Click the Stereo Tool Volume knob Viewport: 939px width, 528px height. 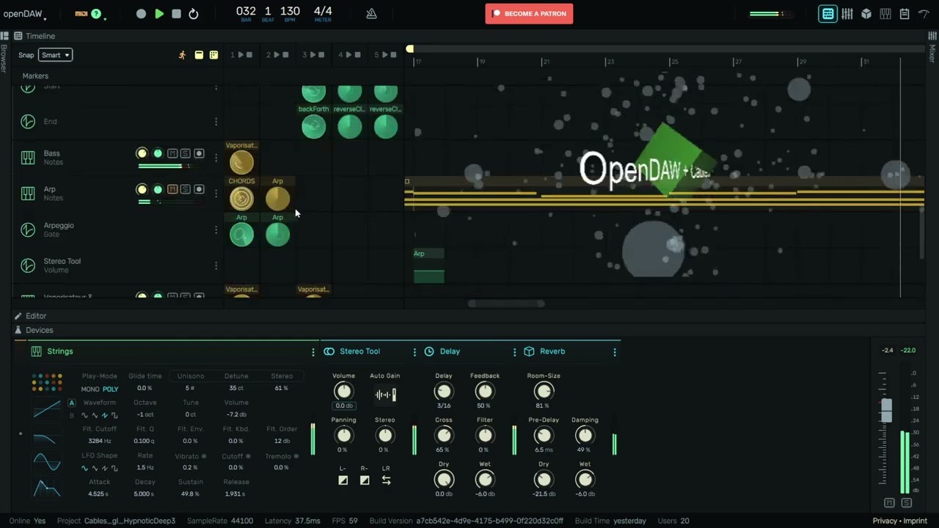(x=343, y=392)
